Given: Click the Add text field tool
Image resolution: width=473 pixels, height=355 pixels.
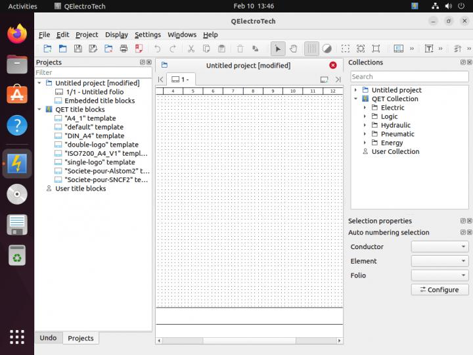Looking at the screenshot, I should click(429, 49).
